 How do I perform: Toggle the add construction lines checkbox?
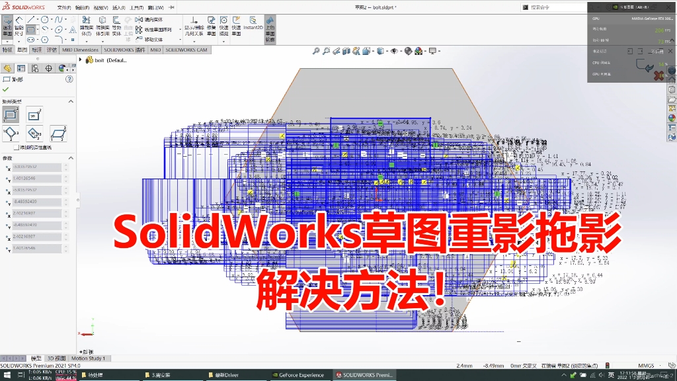[17, 148]
